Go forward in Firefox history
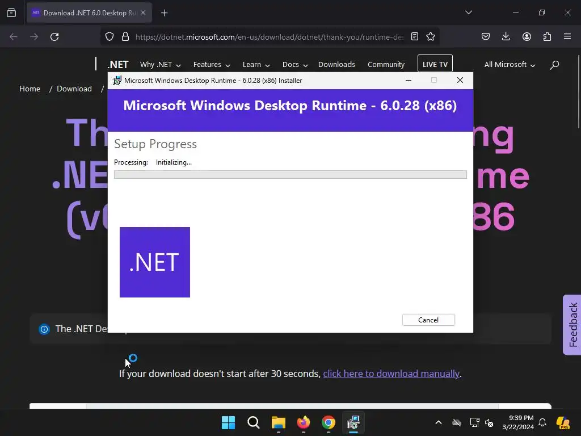581x436 pixels. click(34, 37)
